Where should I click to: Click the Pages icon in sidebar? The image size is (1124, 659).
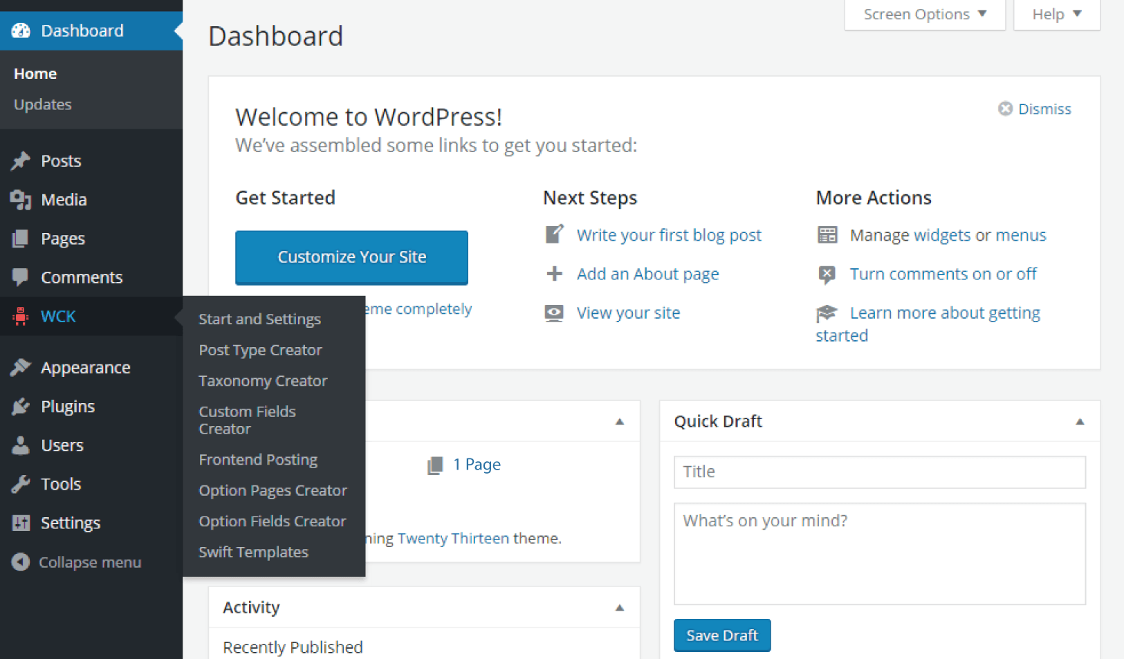click(21, 239)
